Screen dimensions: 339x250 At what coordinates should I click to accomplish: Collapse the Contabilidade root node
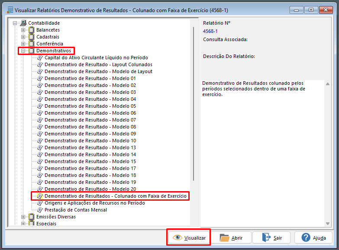[x=15, y=23]
